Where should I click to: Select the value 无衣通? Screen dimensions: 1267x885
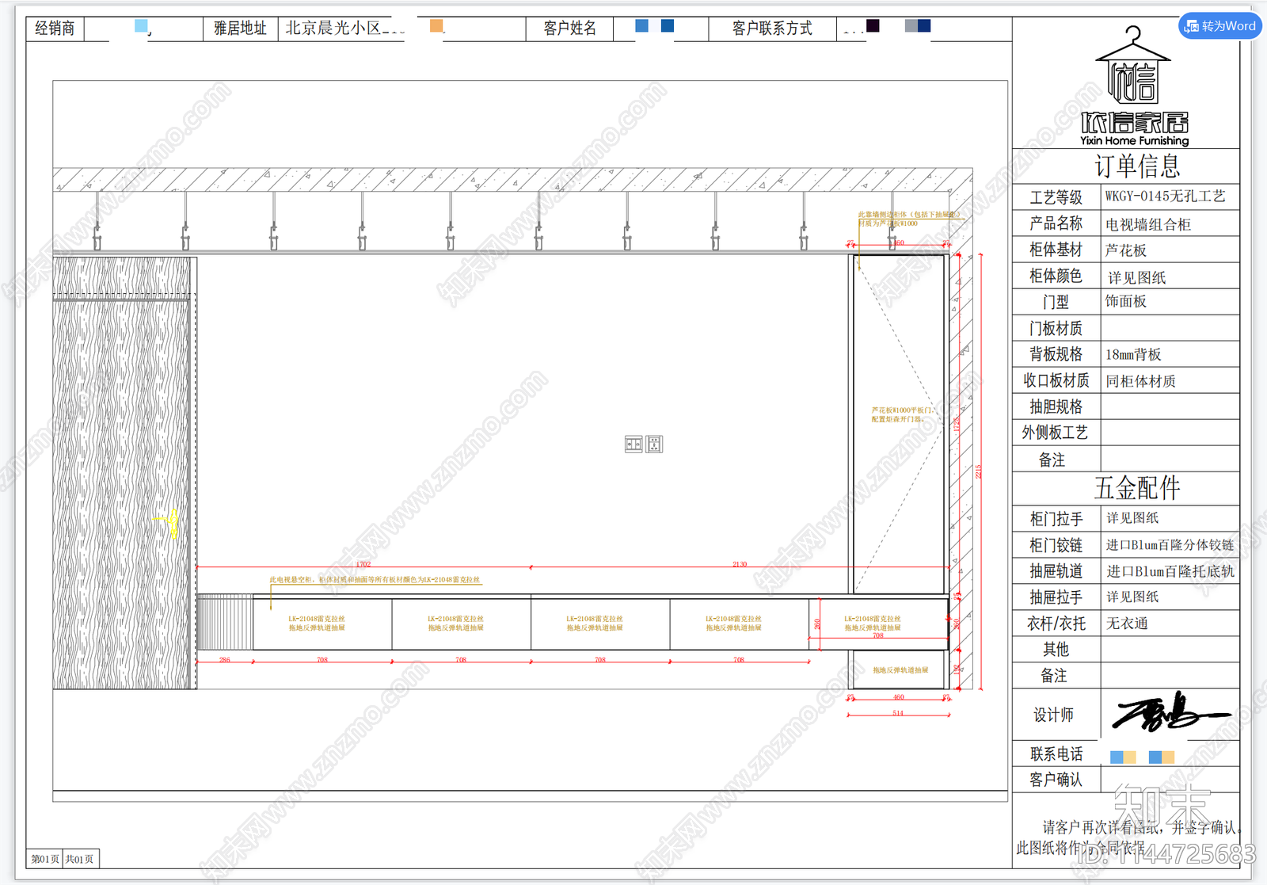point(1127,624)
